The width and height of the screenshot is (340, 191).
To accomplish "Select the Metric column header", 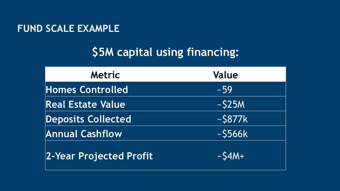I will coord(105,75).
